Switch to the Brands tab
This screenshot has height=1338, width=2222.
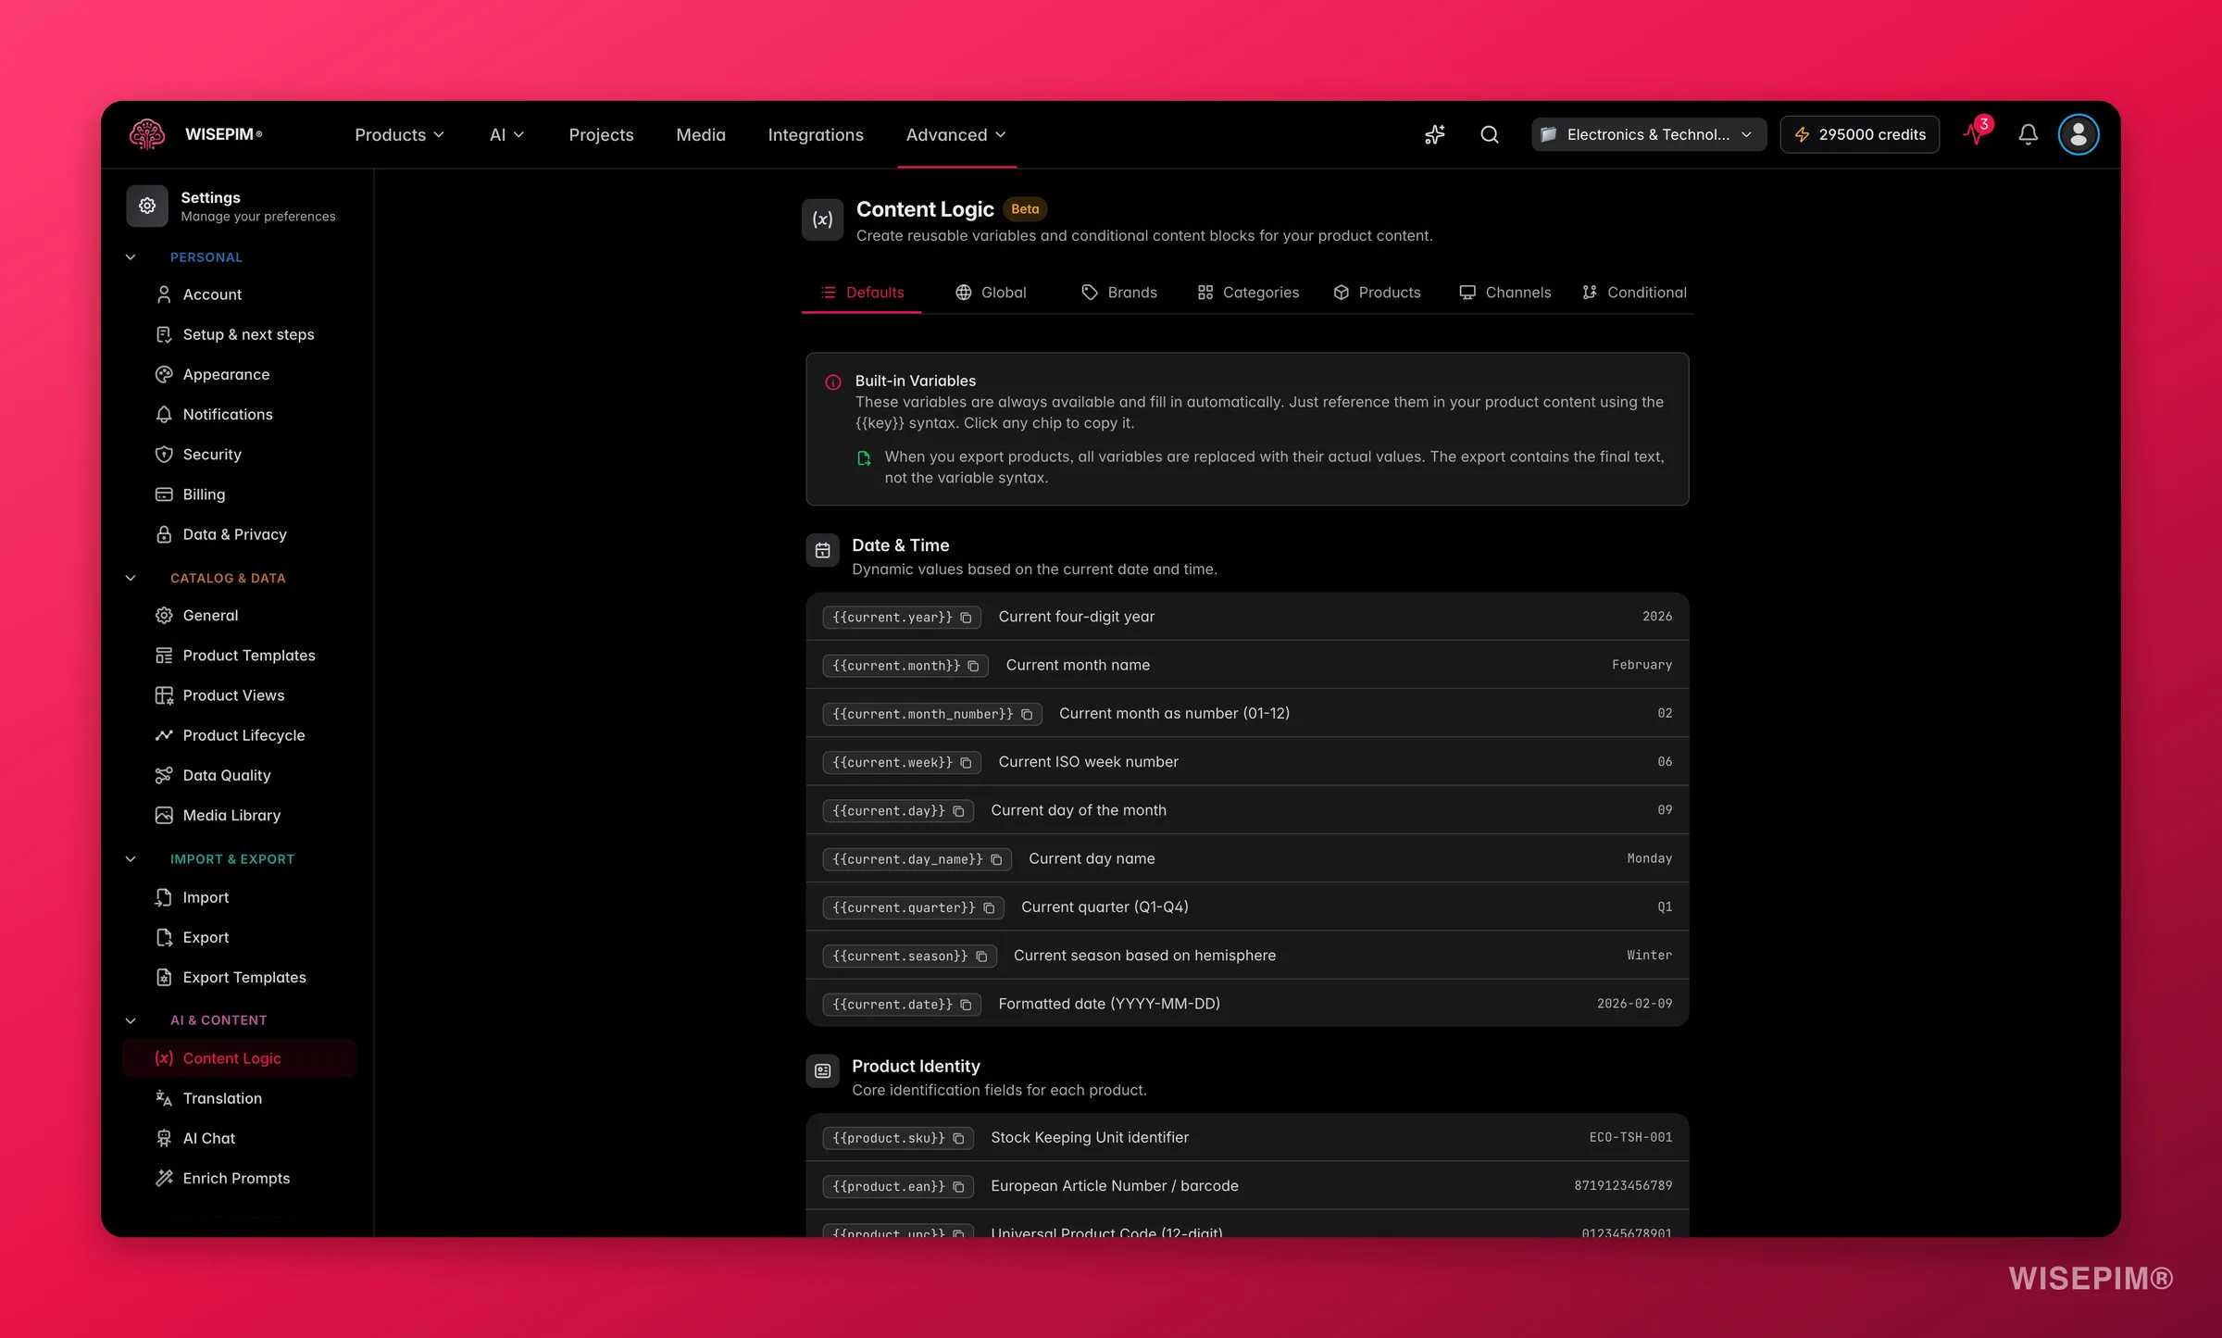coord(1119,293)
